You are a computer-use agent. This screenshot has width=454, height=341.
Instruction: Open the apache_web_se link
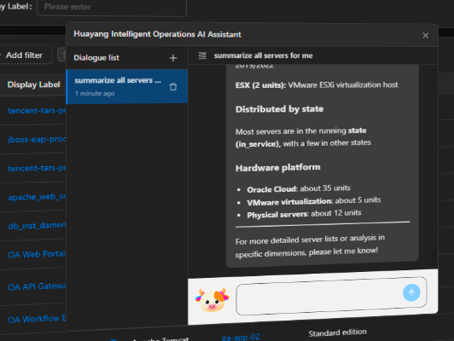pyautogui.click(x=37, y=197)
